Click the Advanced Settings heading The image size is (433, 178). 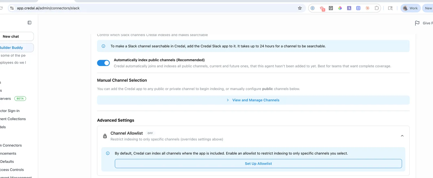(x=116, y=120)
